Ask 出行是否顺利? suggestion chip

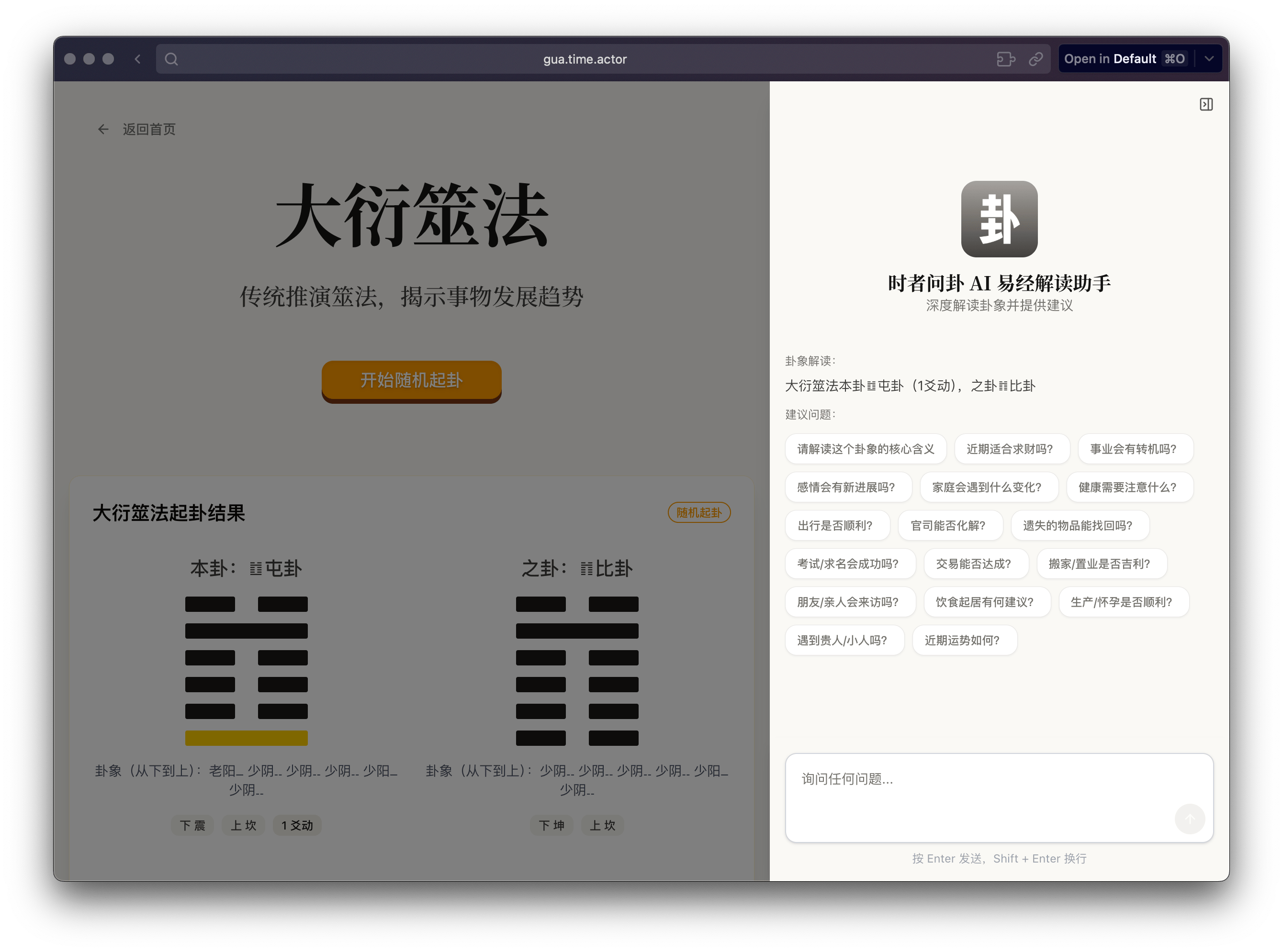pyautogui.click(x=837, y=526)
